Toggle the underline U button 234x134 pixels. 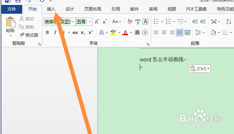64,32
